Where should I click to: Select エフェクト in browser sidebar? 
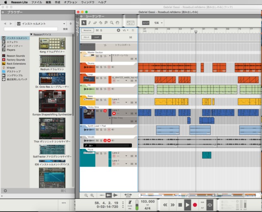12,42
